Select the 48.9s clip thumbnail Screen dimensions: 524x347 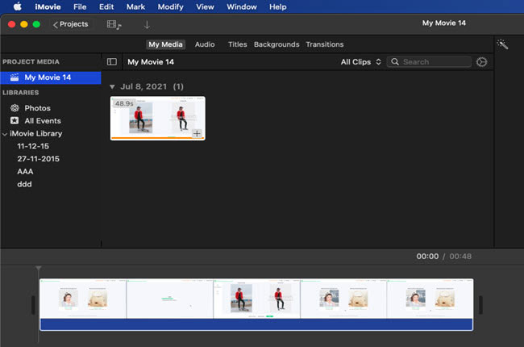158,118
